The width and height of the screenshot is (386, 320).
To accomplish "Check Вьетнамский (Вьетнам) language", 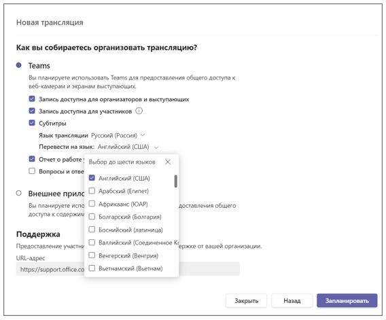I will (92, 268).
